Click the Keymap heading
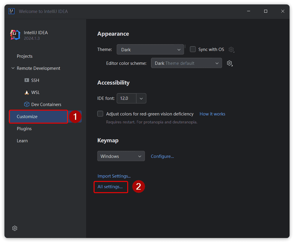The width and height of the screenshot is (294, 243). [108, 140]
